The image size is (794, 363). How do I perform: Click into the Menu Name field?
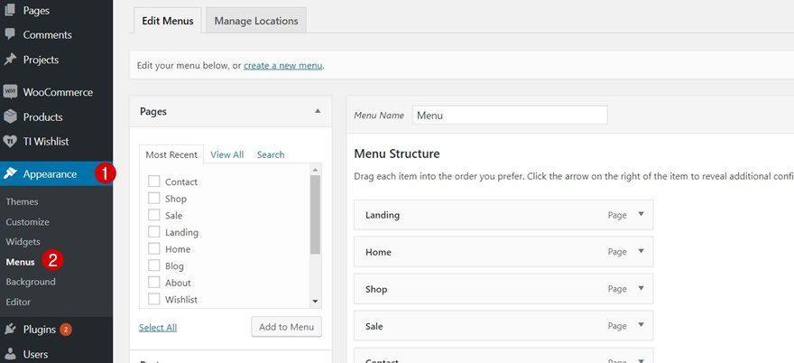pyautogui.click(x=509, y=116)
